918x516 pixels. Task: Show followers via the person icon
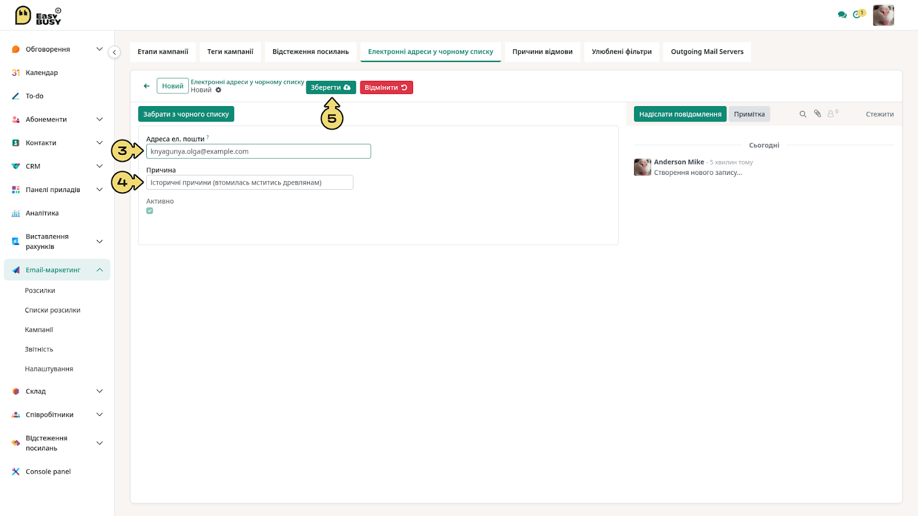click(x=833, y=113)
